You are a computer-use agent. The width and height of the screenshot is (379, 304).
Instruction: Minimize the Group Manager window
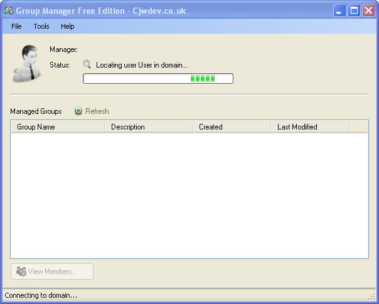pyautogui.click(x=339, y=11)
